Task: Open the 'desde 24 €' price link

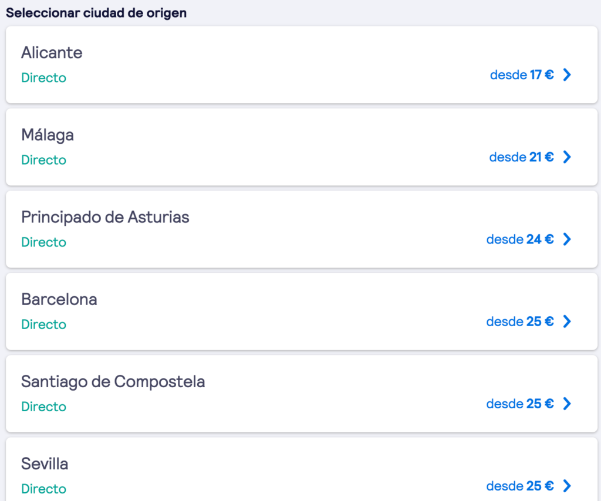Action: (520, 239)
